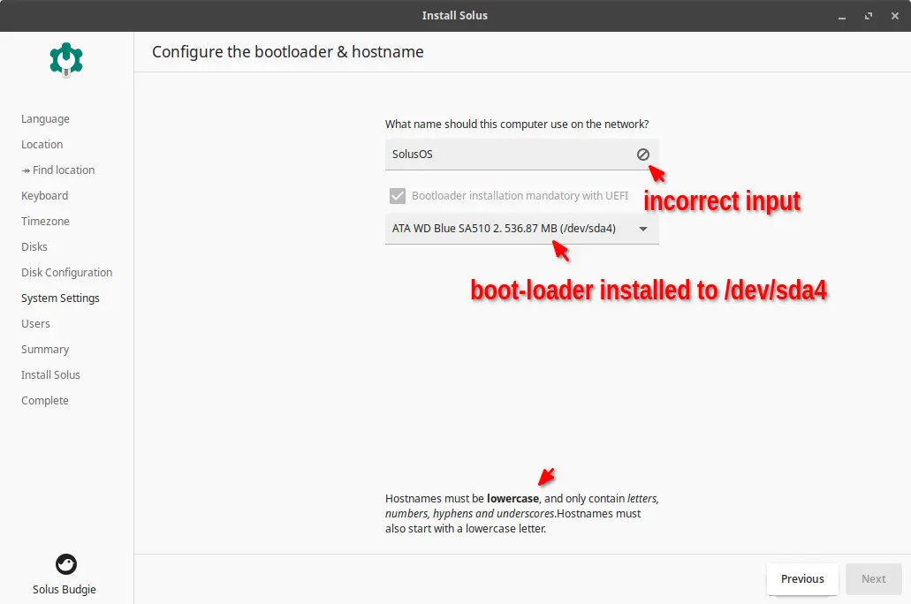911x604 pixels.
Task: Maximize the Install Solus window
Action: pos(869,16)
